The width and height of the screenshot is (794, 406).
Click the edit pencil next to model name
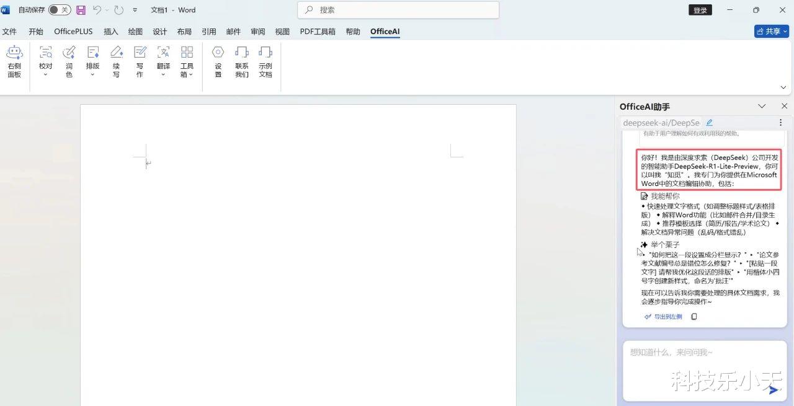[x=710, y=123]
